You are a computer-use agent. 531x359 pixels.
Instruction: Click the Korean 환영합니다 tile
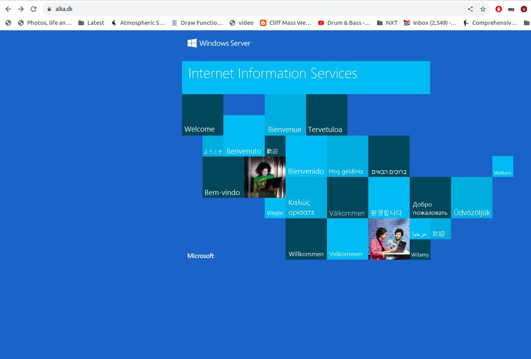click(389, 197)
